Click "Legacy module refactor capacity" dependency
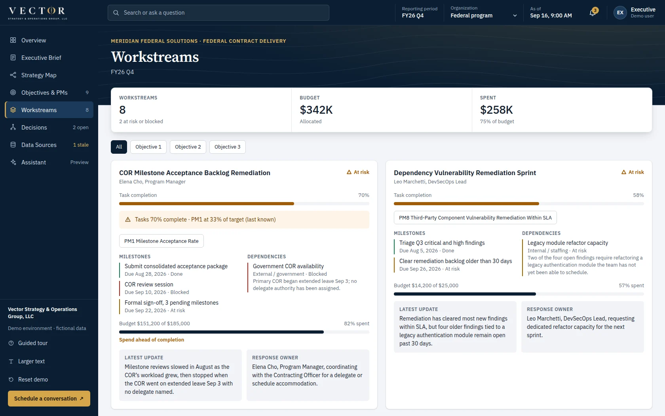Viewport: 665px width, 416px height. pyautogui.click(x=568, y=243)
